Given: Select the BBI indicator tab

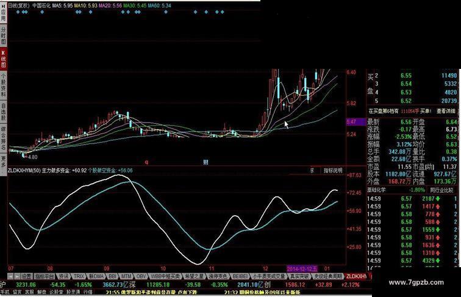Looking at the screenshot, I should [112, 276].
